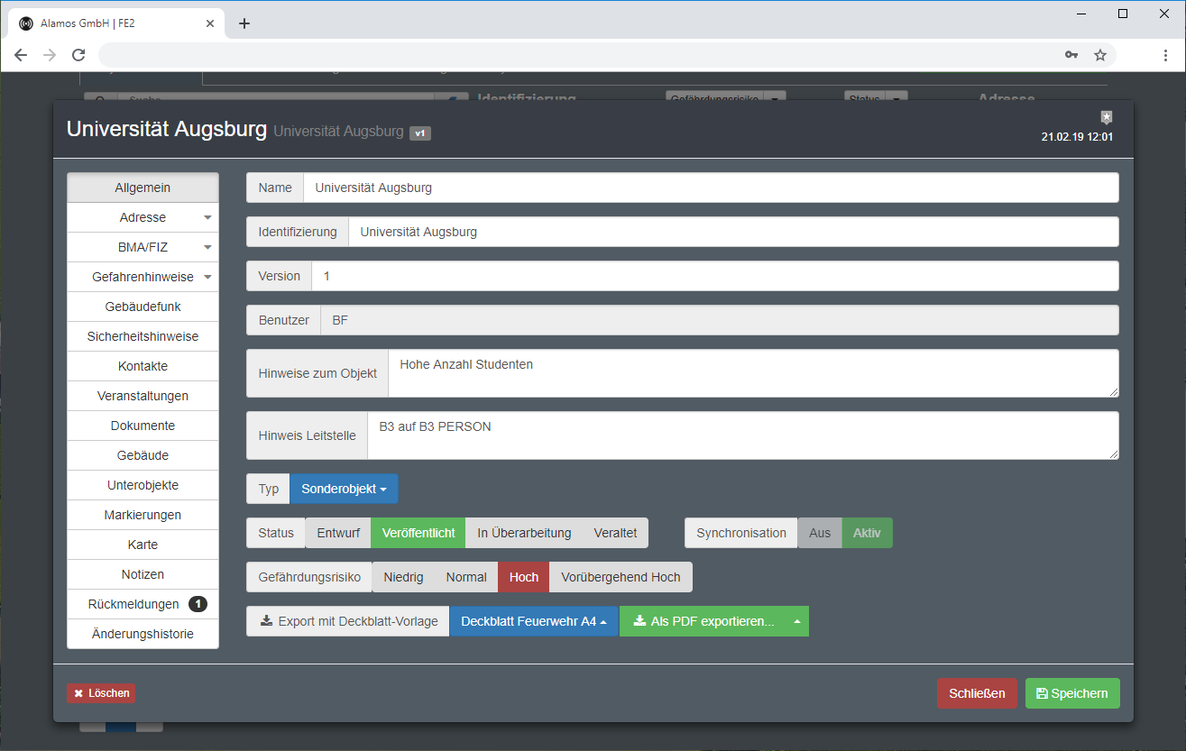The width and height of the screenshot is (1186, 751).
Task: Open the Karte section
Action: tap(143, 545)
